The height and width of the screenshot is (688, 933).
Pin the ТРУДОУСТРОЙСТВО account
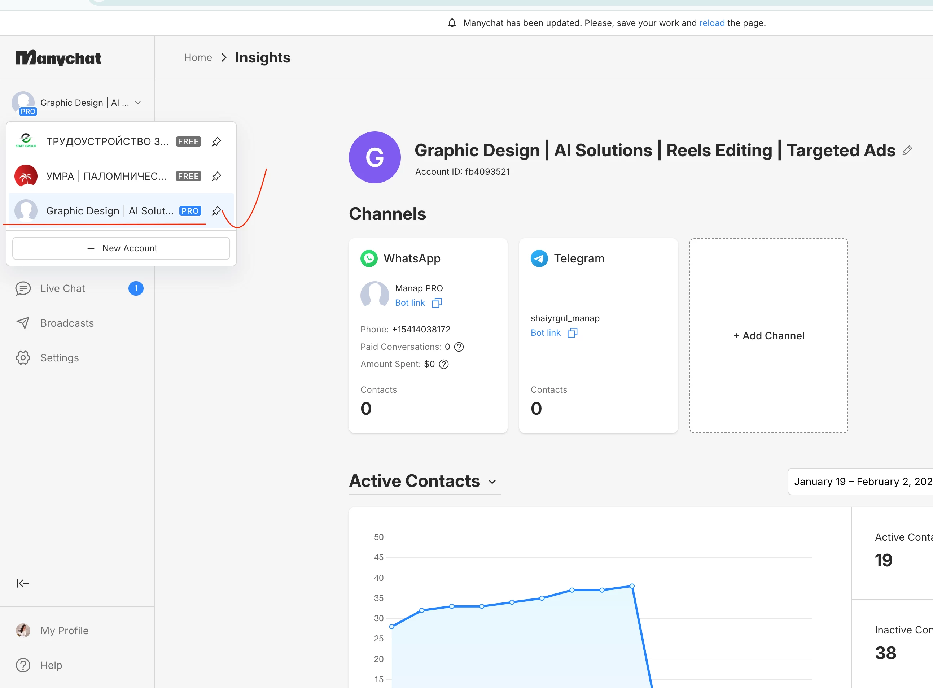(x=216, y=141)
